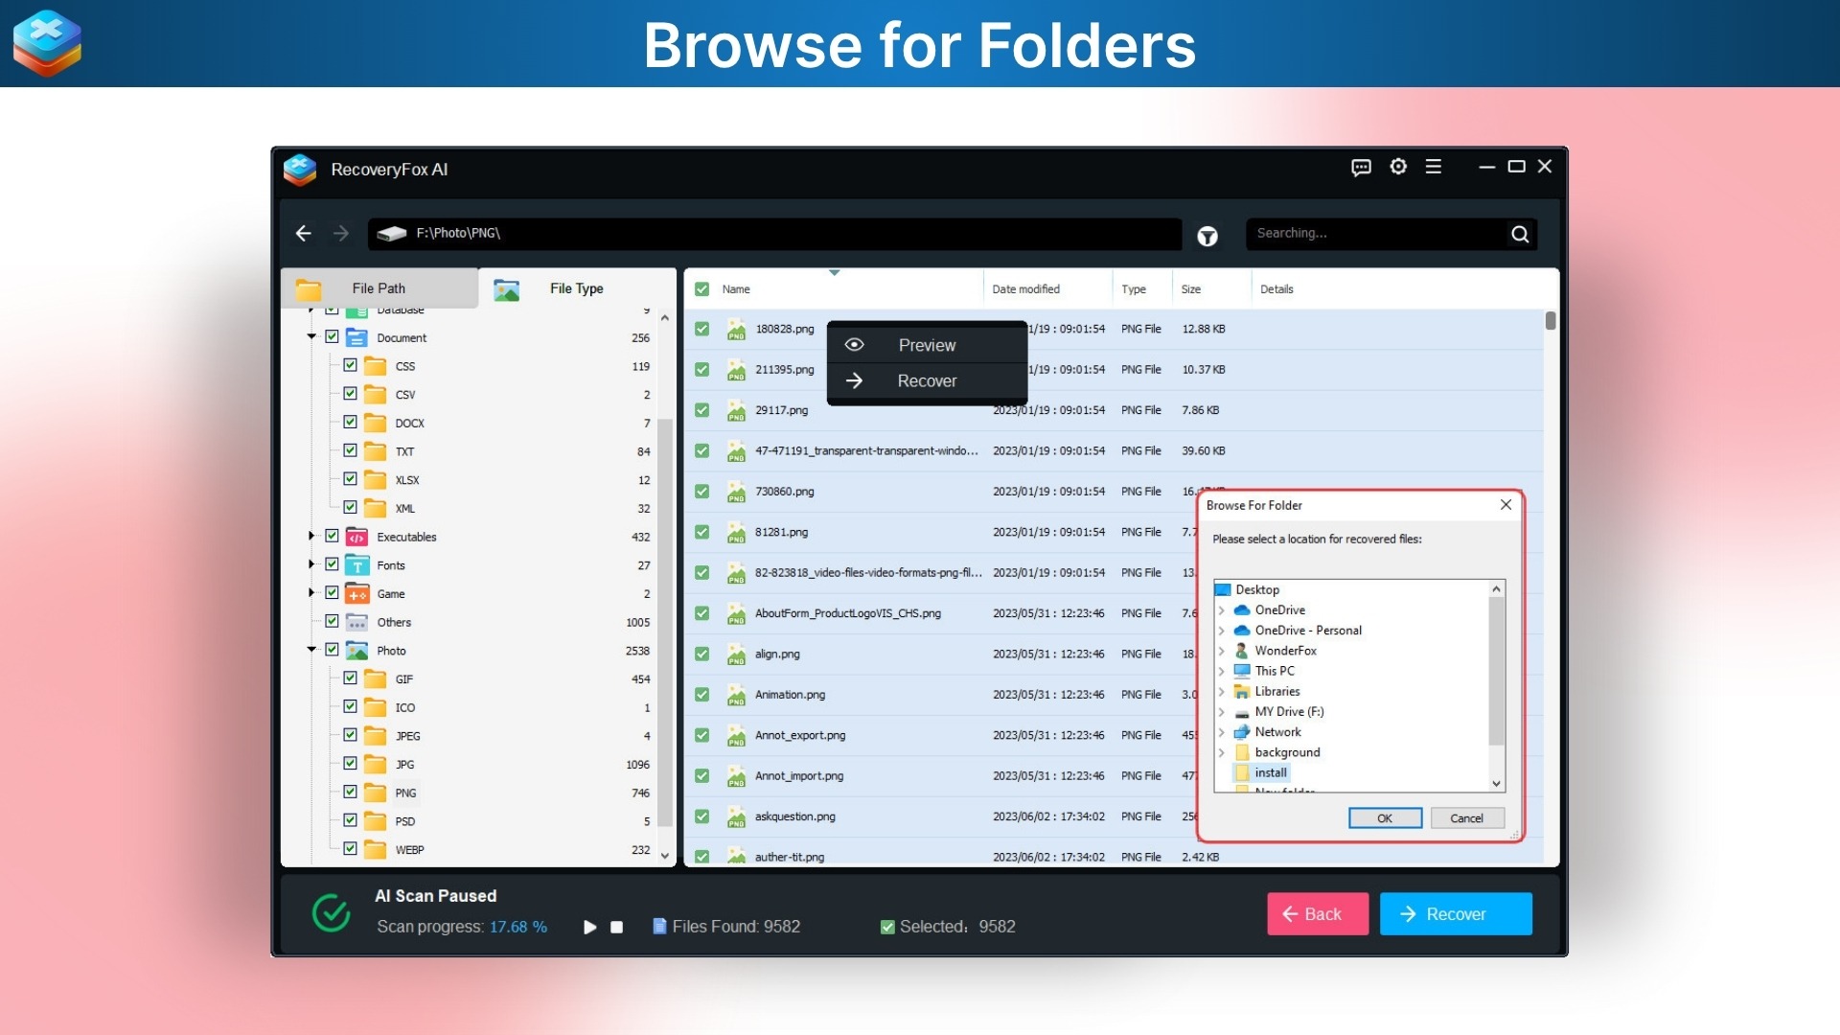Toggle the JPEG folder checkbox off
Viewport: 1840px width, 1035px height.
pos(349,735)
